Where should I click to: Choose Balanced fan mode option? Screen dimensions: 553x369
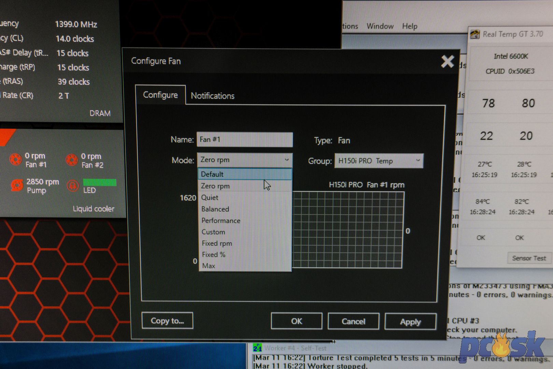245,209
